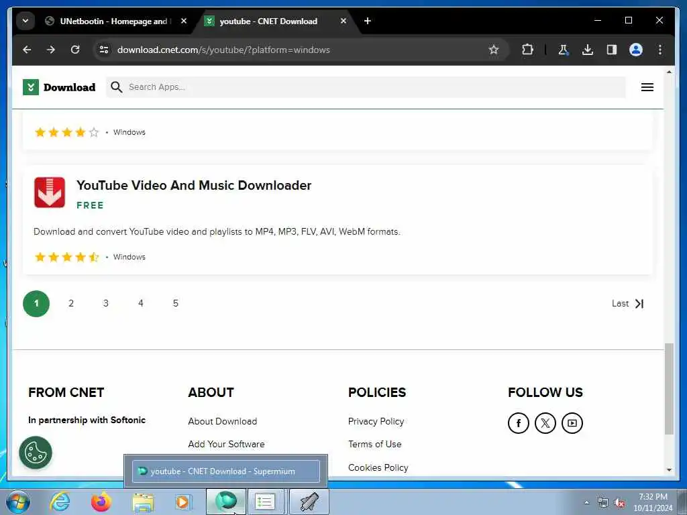
Task: Select the Supermium window preview thumbnail
Action: pos(226,471)
